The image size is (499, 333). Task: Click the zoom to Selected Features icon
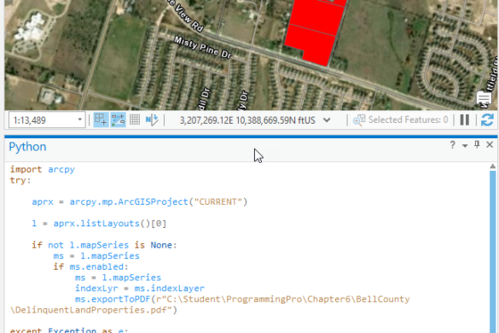tap(359, 120)
